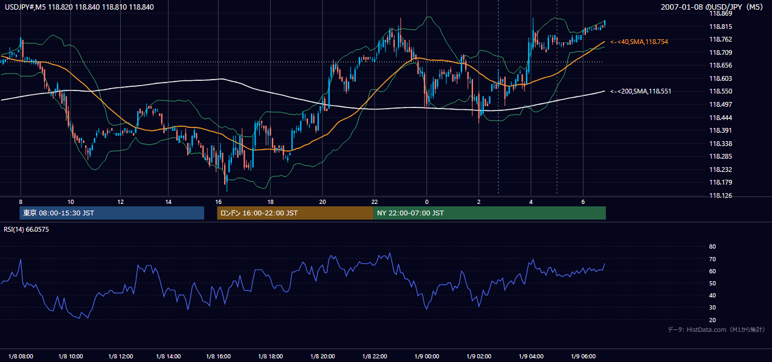
Task: Click hour tick 0 under price chart
Action: pyautogui.click(x=427, y=202)
